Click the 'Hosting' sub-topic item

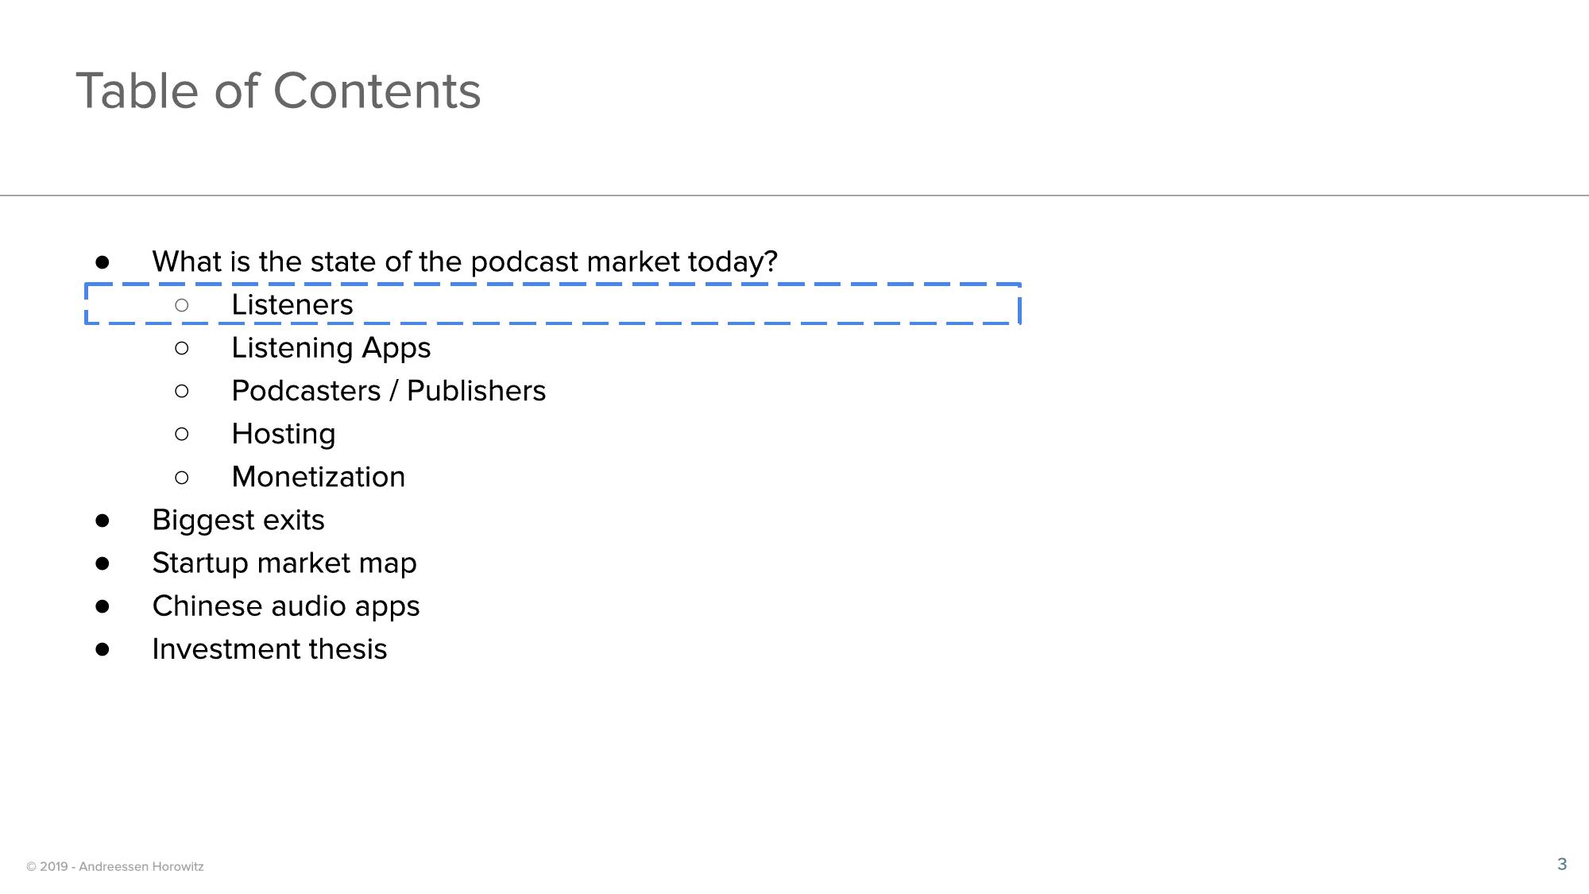(281, 432)
